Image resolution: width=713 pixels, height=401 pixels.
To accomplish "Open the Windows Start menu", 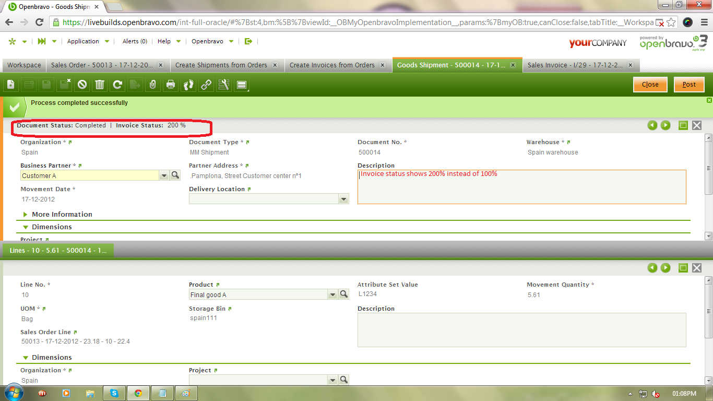I will coord(13,392).
